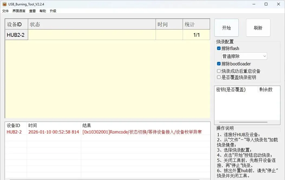This screenshot has height=180, width=285.
Task: Open the 查看 menu
Action: pos(32,11)
